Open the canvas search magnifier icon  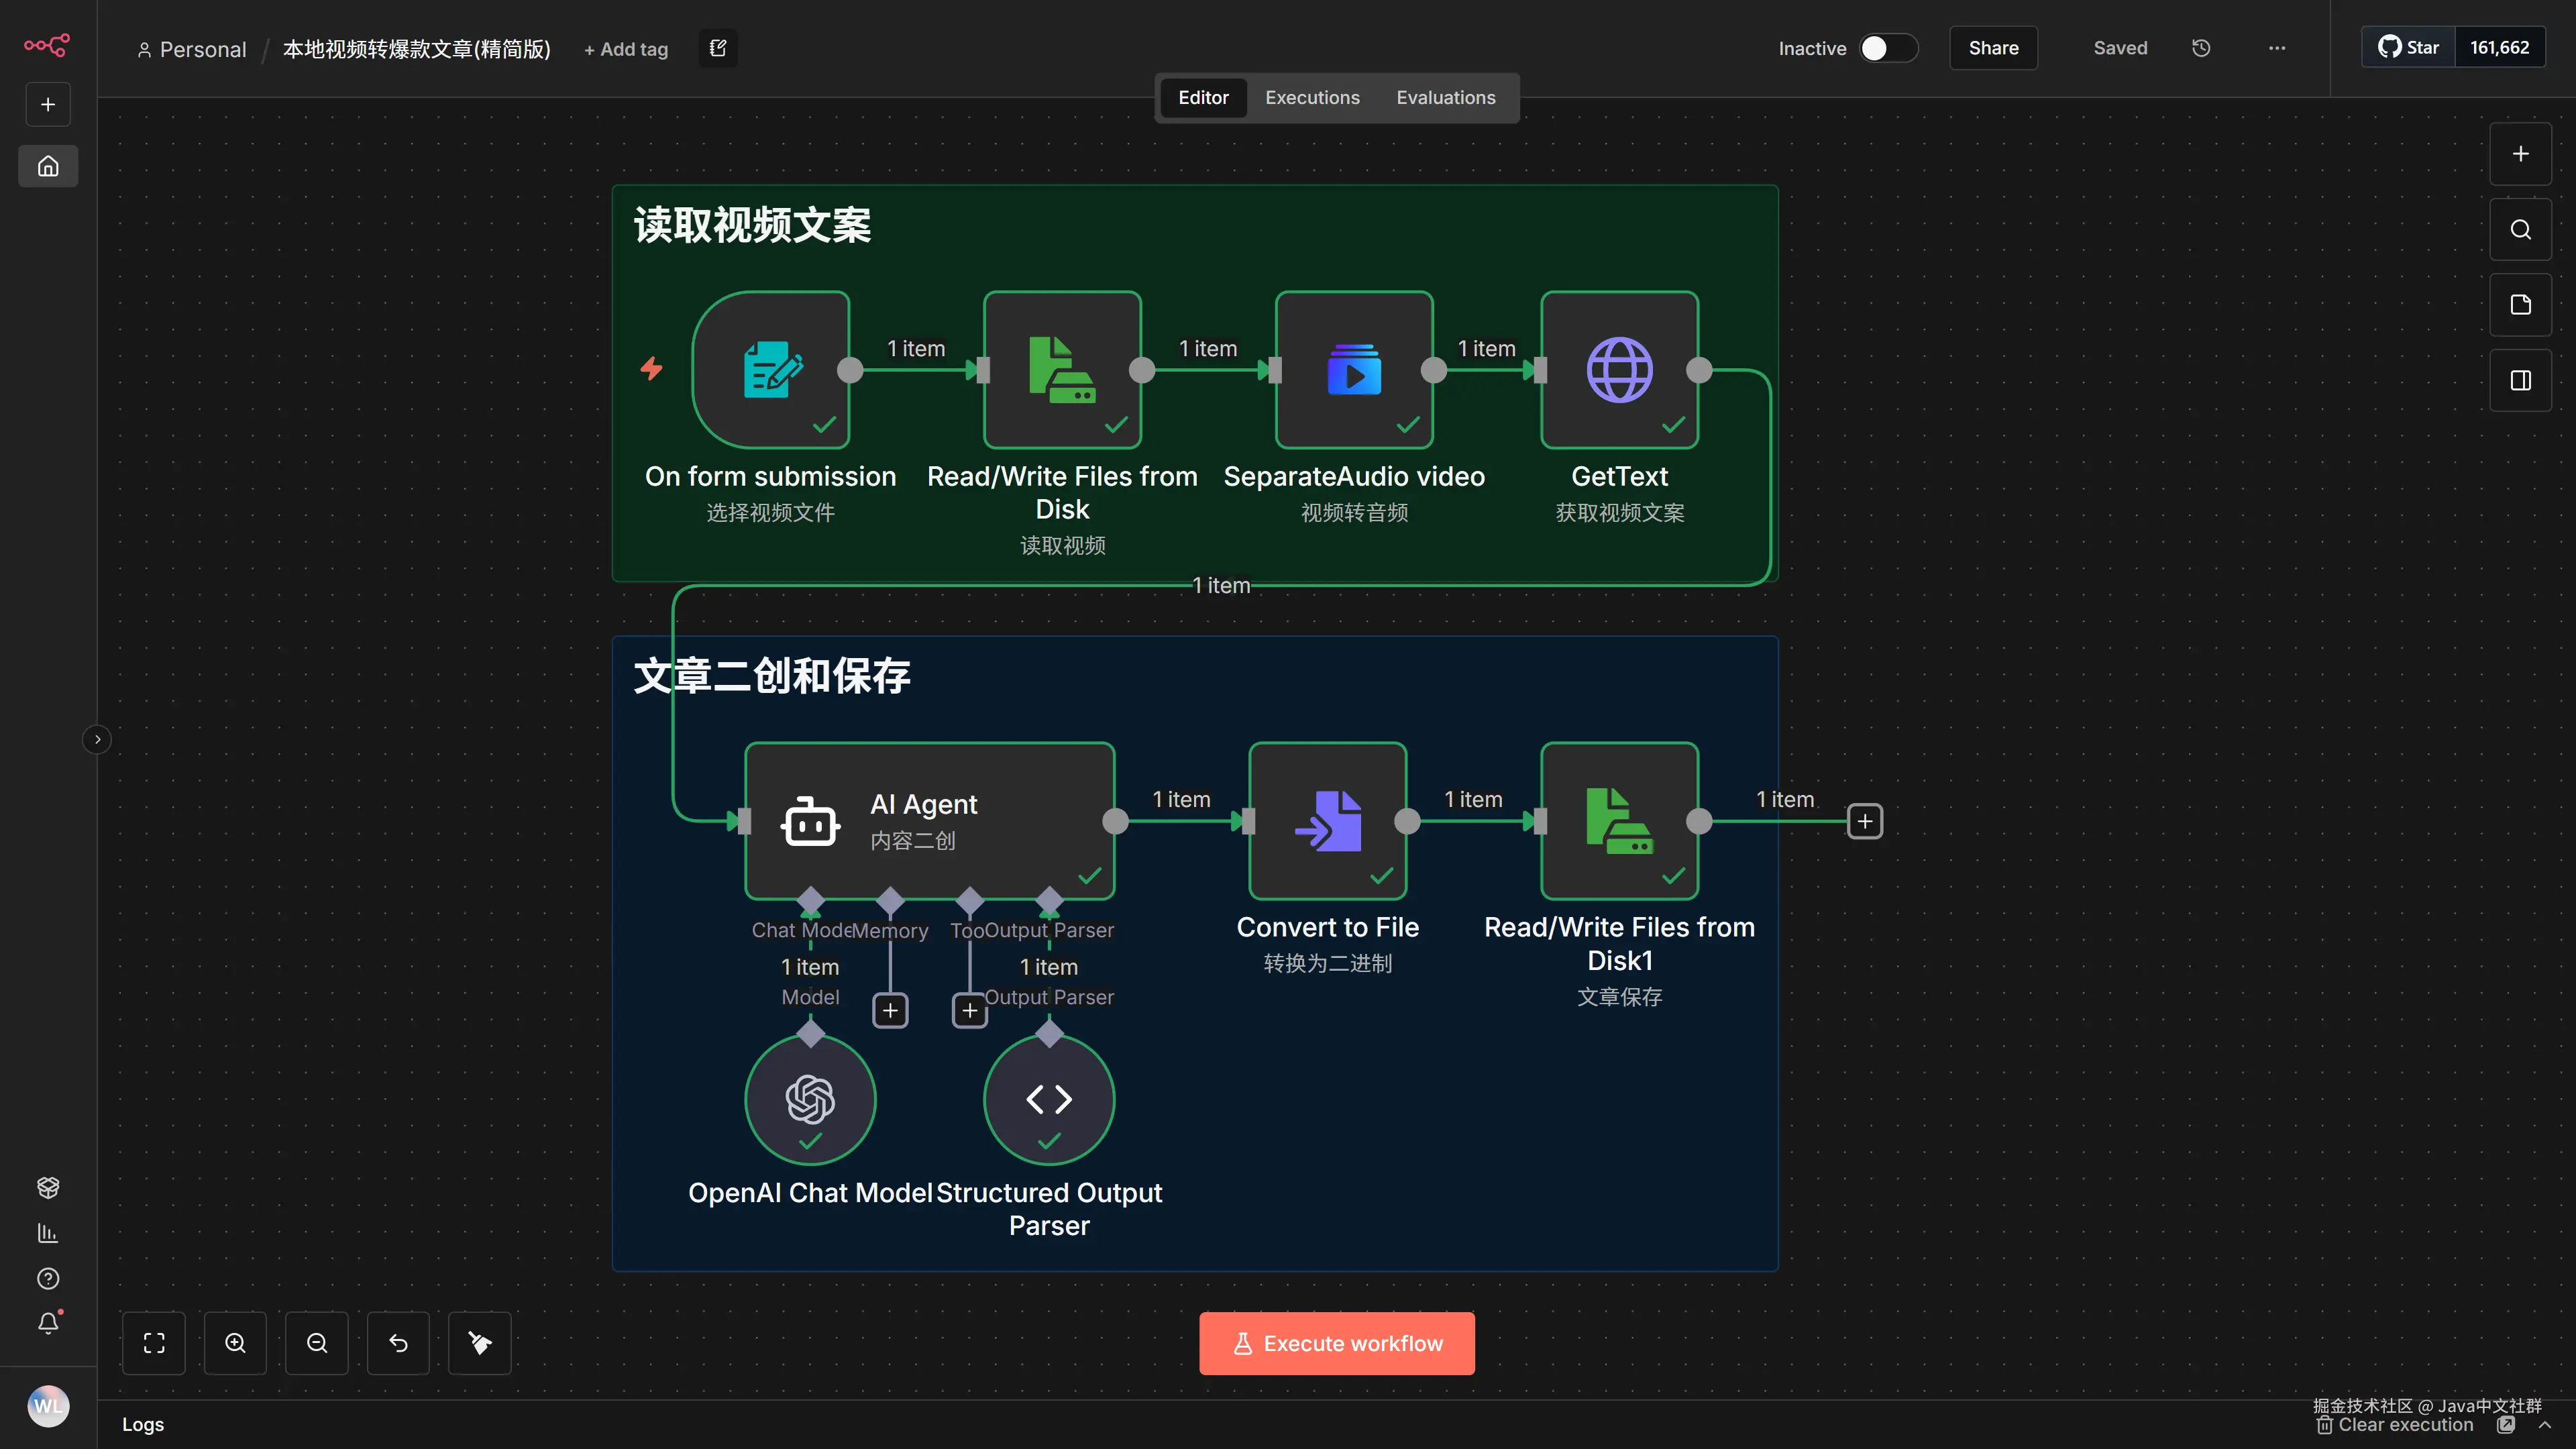[x=2520, y=230]
